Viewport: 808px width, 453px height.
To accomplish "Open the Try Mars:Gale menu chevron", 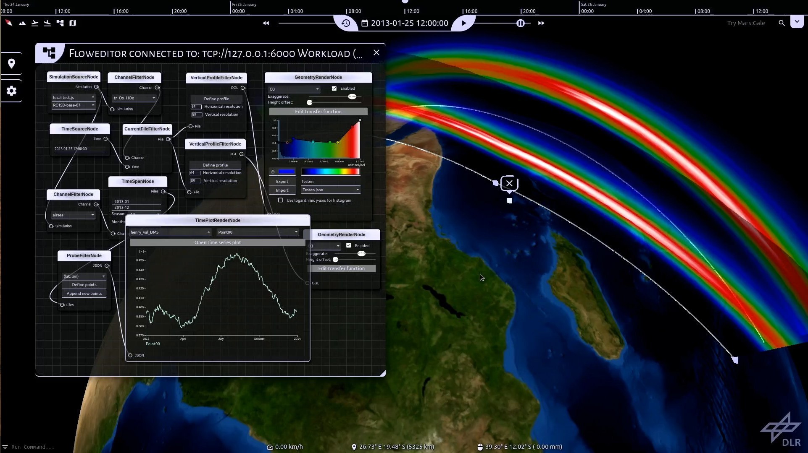I will (x=797, y=21).
